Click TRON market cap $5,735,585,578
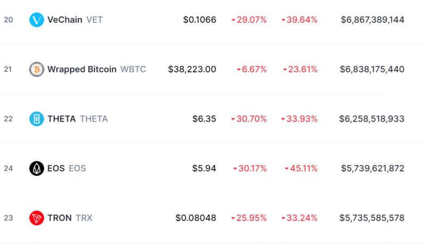Image resolution: width=426 pixels, height=244 pixels. [372, 218]
